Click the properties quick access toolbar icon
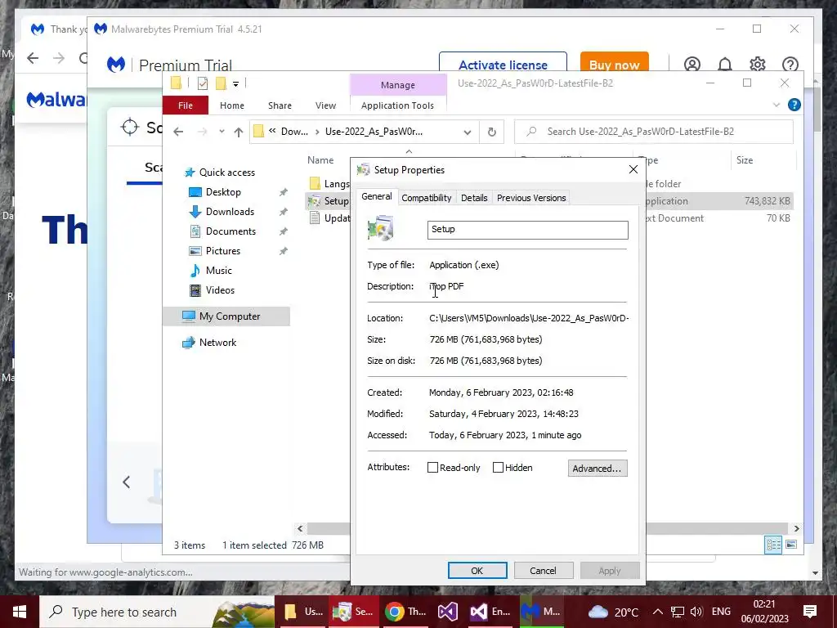Viewport: 837px width, 628px height. point(203,83)
